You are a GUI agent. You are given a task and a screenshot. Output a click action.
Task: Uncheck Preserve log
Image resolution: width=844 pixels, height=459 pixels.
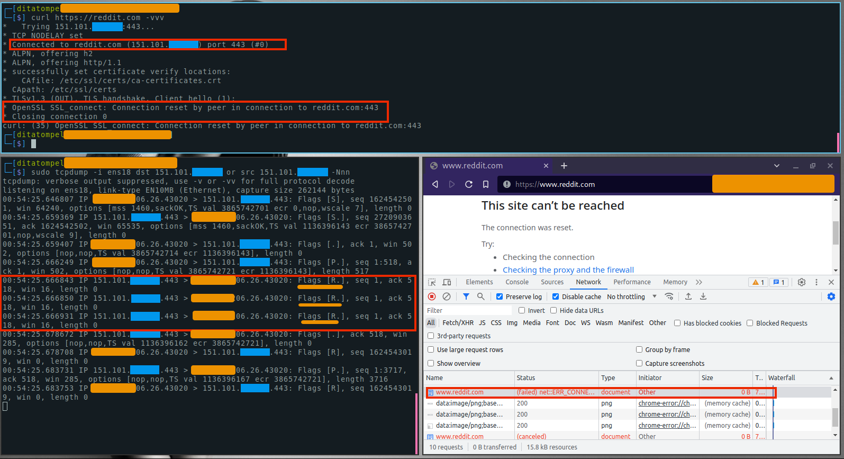(500, 296)
